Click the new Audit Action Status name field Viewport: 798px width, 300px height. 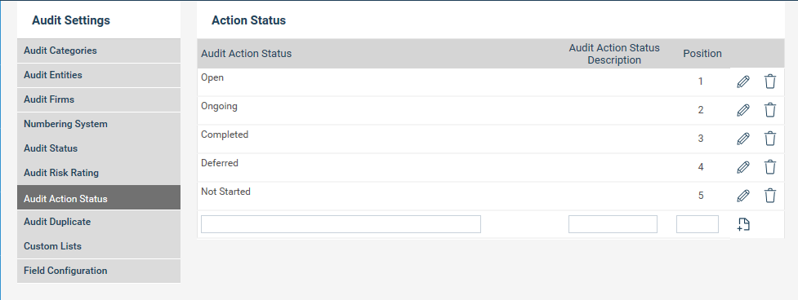click(341, 224)
